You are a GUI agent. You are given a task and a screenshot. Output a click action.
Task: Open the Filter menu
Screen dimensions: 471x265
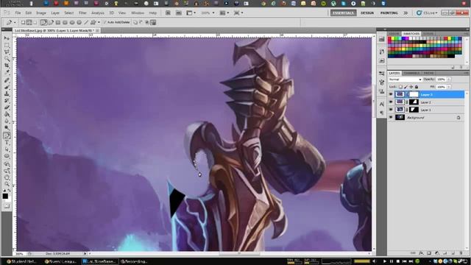82,13
